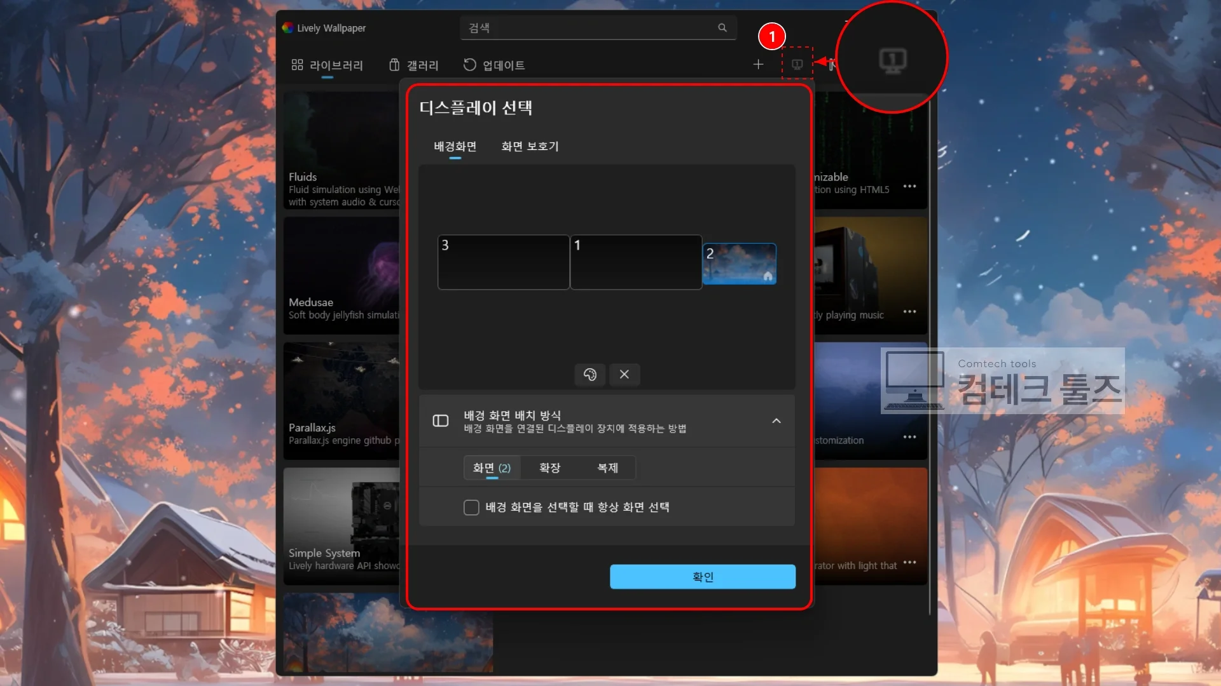Open the Simple System wallpaper card
This screenshot has height=686, width=1221.
coord(341,526)
